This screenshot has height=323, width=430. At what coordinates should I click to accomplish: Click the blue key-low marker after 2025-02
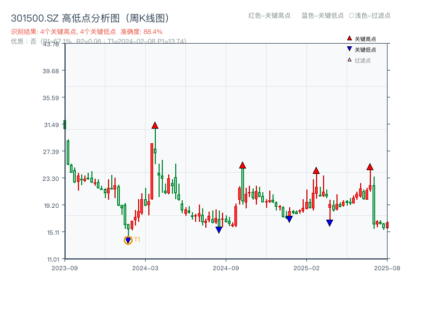click(328, 222)
